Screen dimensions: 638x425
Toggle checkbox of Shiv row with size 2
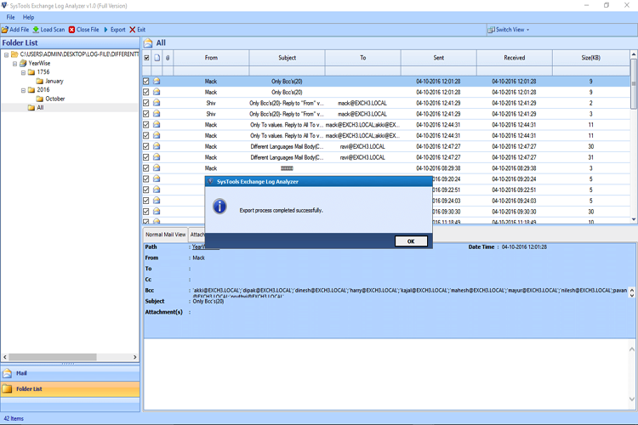pyautogui.click(x=146, y=103)
